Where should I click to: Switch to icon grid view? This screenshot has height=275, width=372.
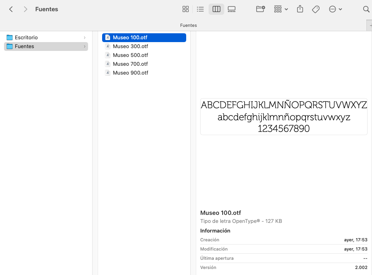tap(185, 9)
